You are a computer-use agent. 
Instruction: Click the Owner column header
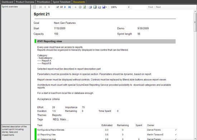[150, 125]
